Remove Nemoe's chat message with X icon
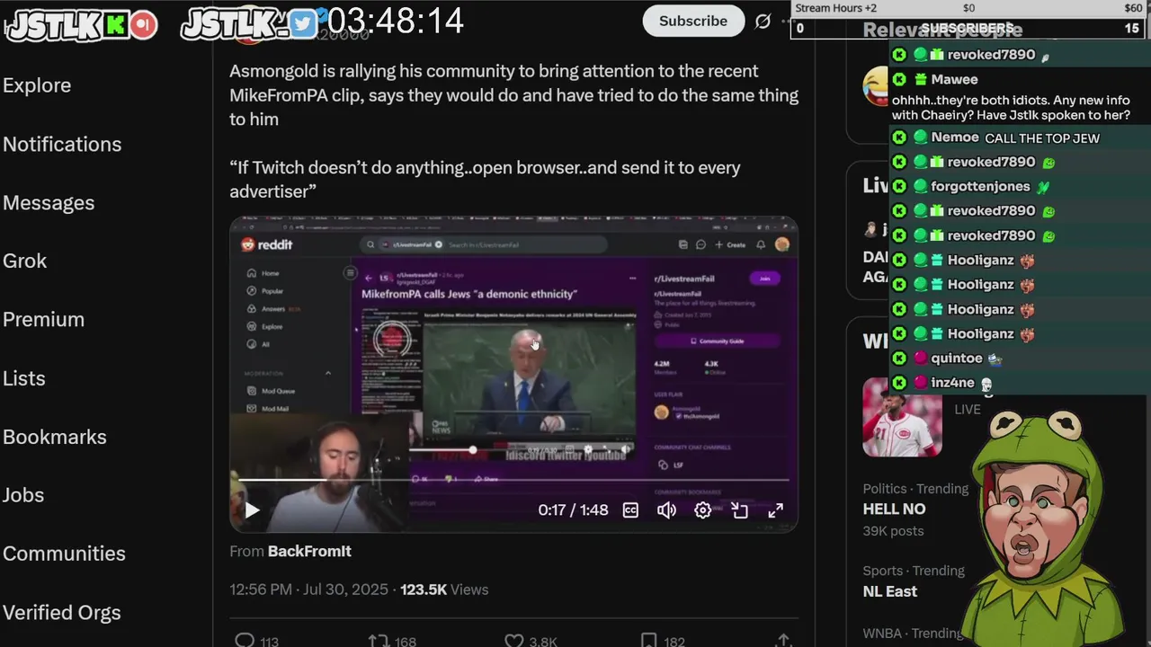The image size is (1151, 647). click(899, 137)
